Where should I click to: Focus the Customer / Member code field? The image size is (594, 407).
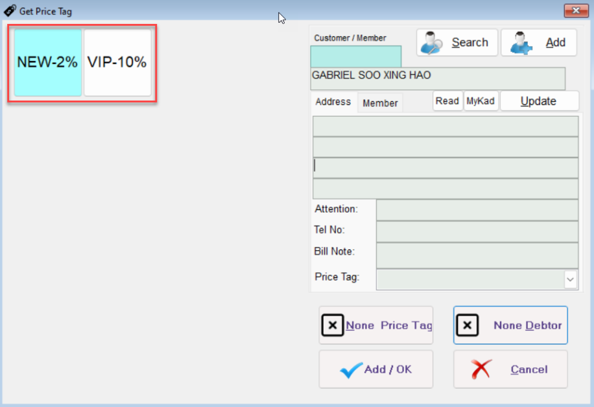pyautogui.click(x=355, y=56)
